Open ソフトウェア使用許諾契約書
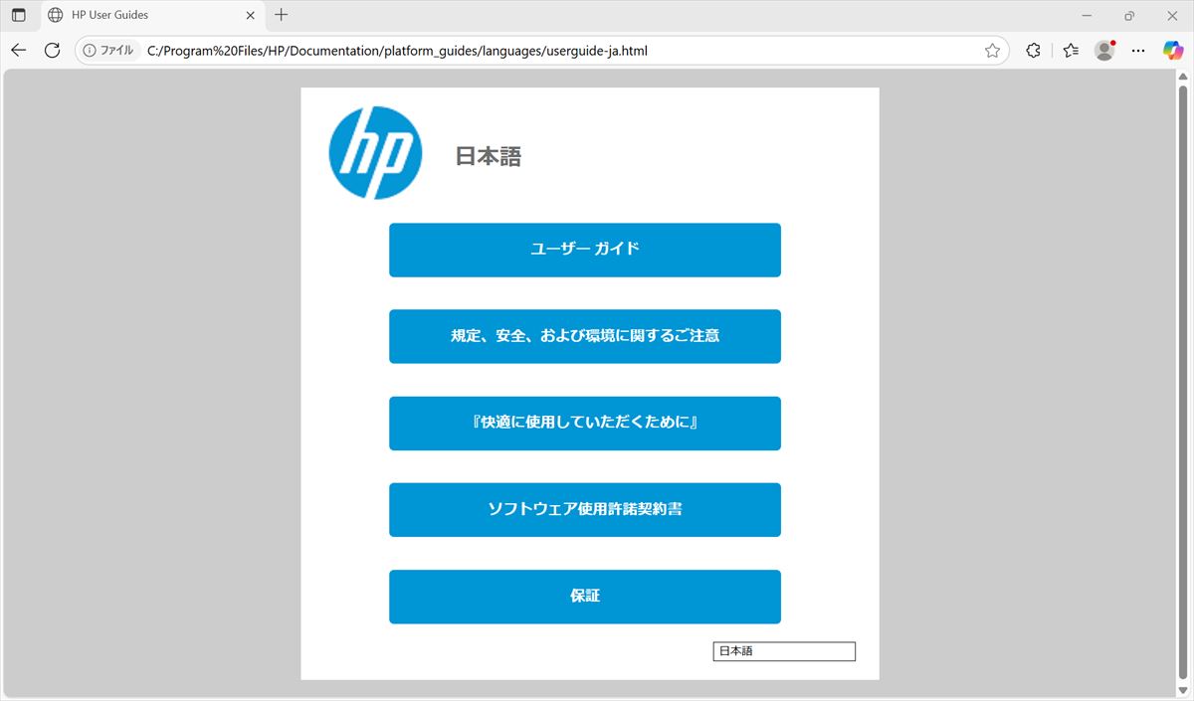 pyautogui.click(x=585, y=509)
